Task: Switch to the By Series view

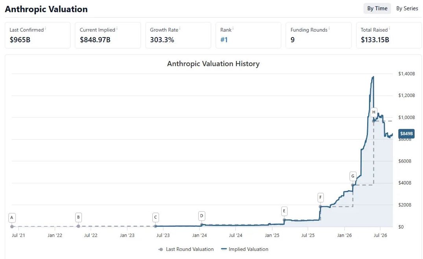Action: [407, 9]
